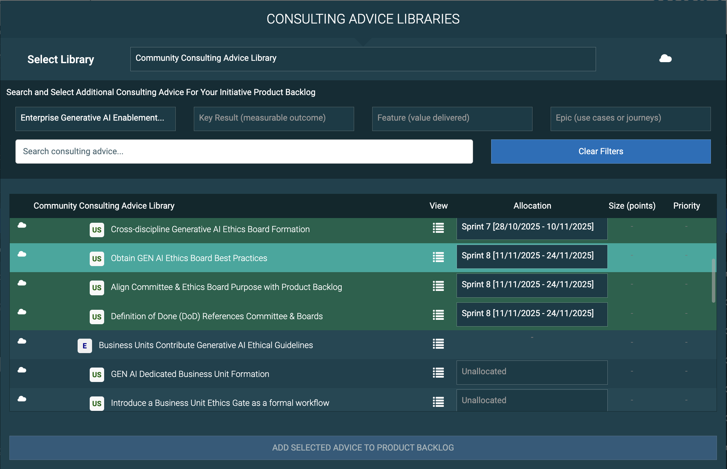The width and height of the screenshot is (727, 469).
Task: Click into the Search consulting advice field
Action: coord(244,152)
